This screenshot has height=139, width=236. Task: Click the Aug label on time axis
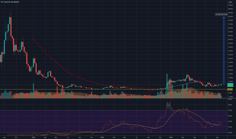(x=4, y=137)
